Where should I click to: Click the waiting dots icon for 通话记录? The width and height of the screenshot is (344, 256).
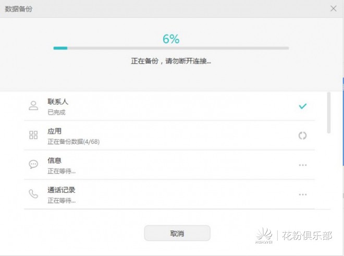pyautogui.click(x=303, y=194)
